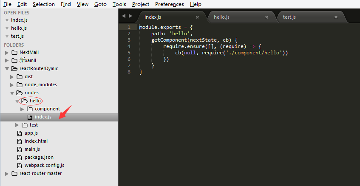Viewport: 360px width, 186px height.
Task: Expand the node_modules folder arrow
Action: pyautogui.click(x=12, y=85)
